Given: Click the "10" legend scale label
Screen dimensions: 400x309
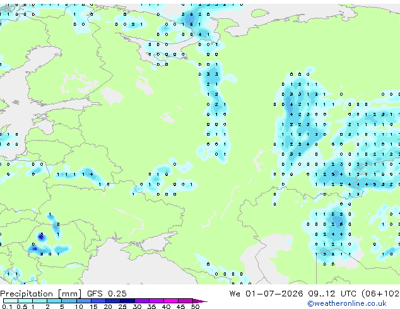Looking at the screenshot, I should coord(79,306).
